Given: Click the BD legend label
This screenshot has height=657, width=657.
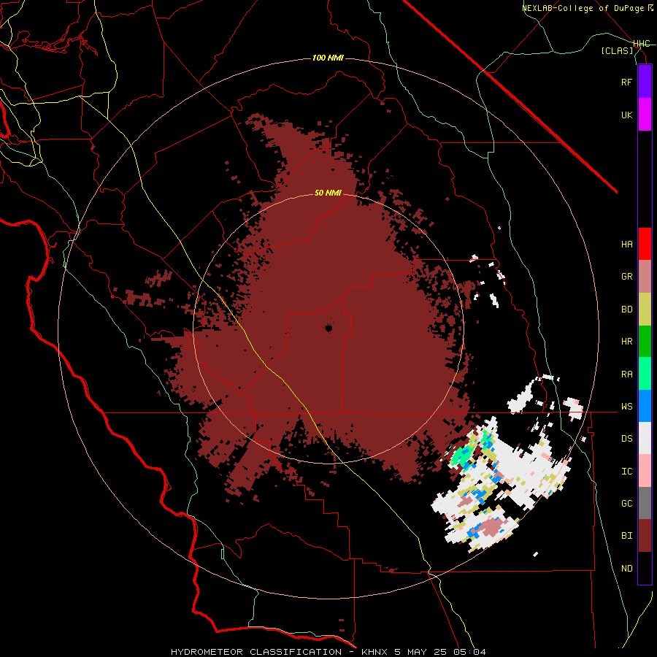Looking at the screenshot, I should 626,310.
